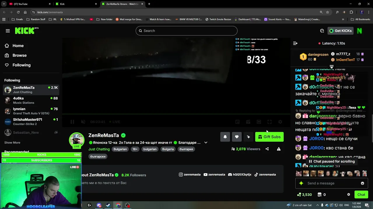Expand the bookmarks overflow chevron
The image size is (373, 209).
[343, 19]
